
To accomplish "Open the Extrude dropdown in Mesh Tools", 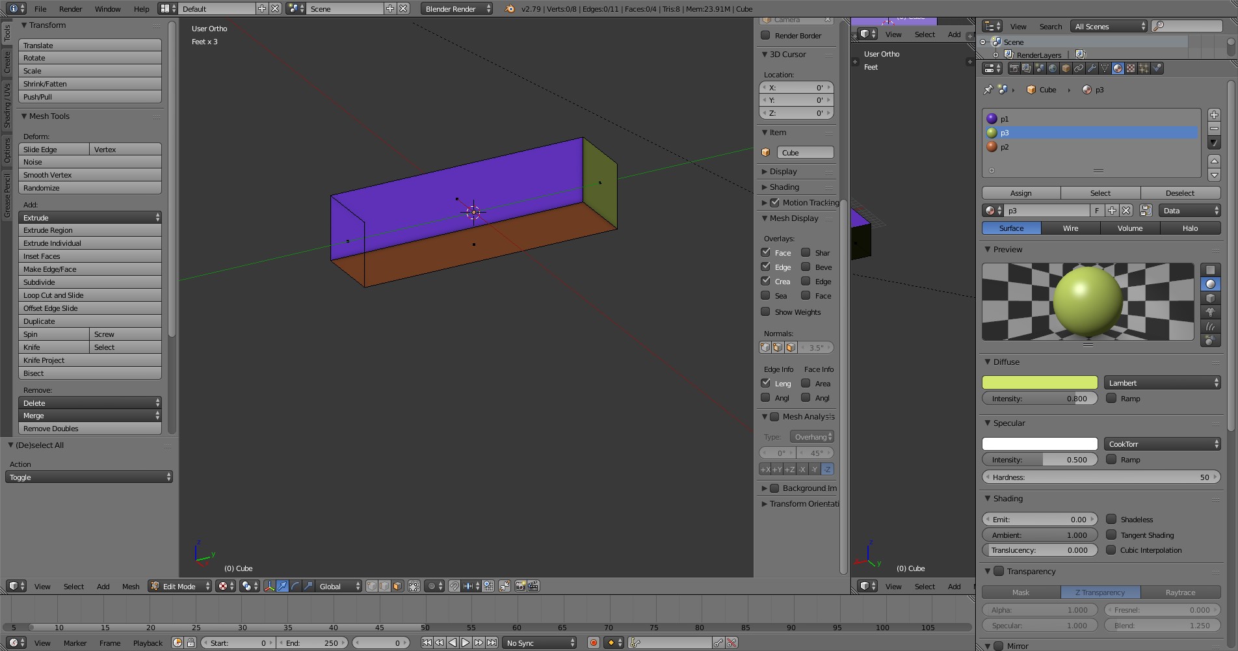I will click(x=90, y=217).
